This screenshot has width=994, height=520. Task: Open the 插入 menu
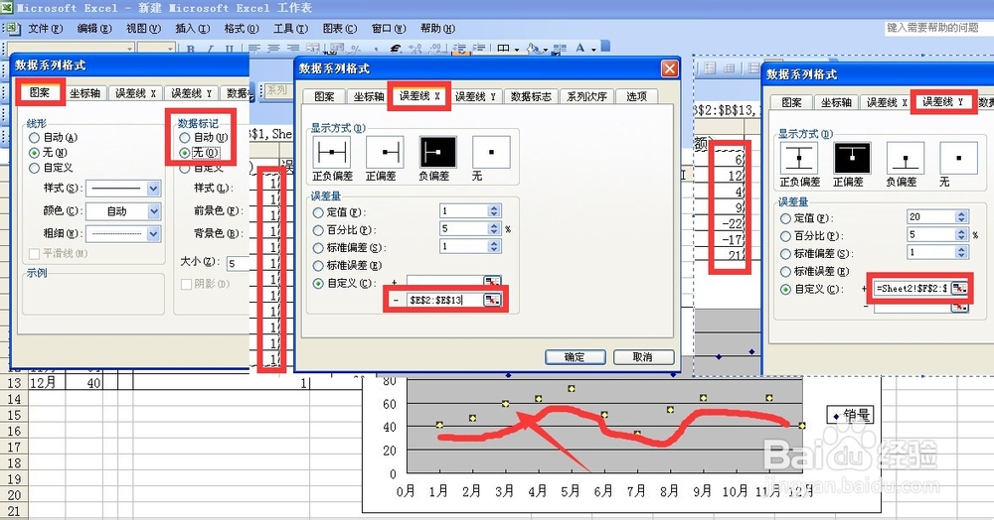point(192,29)
